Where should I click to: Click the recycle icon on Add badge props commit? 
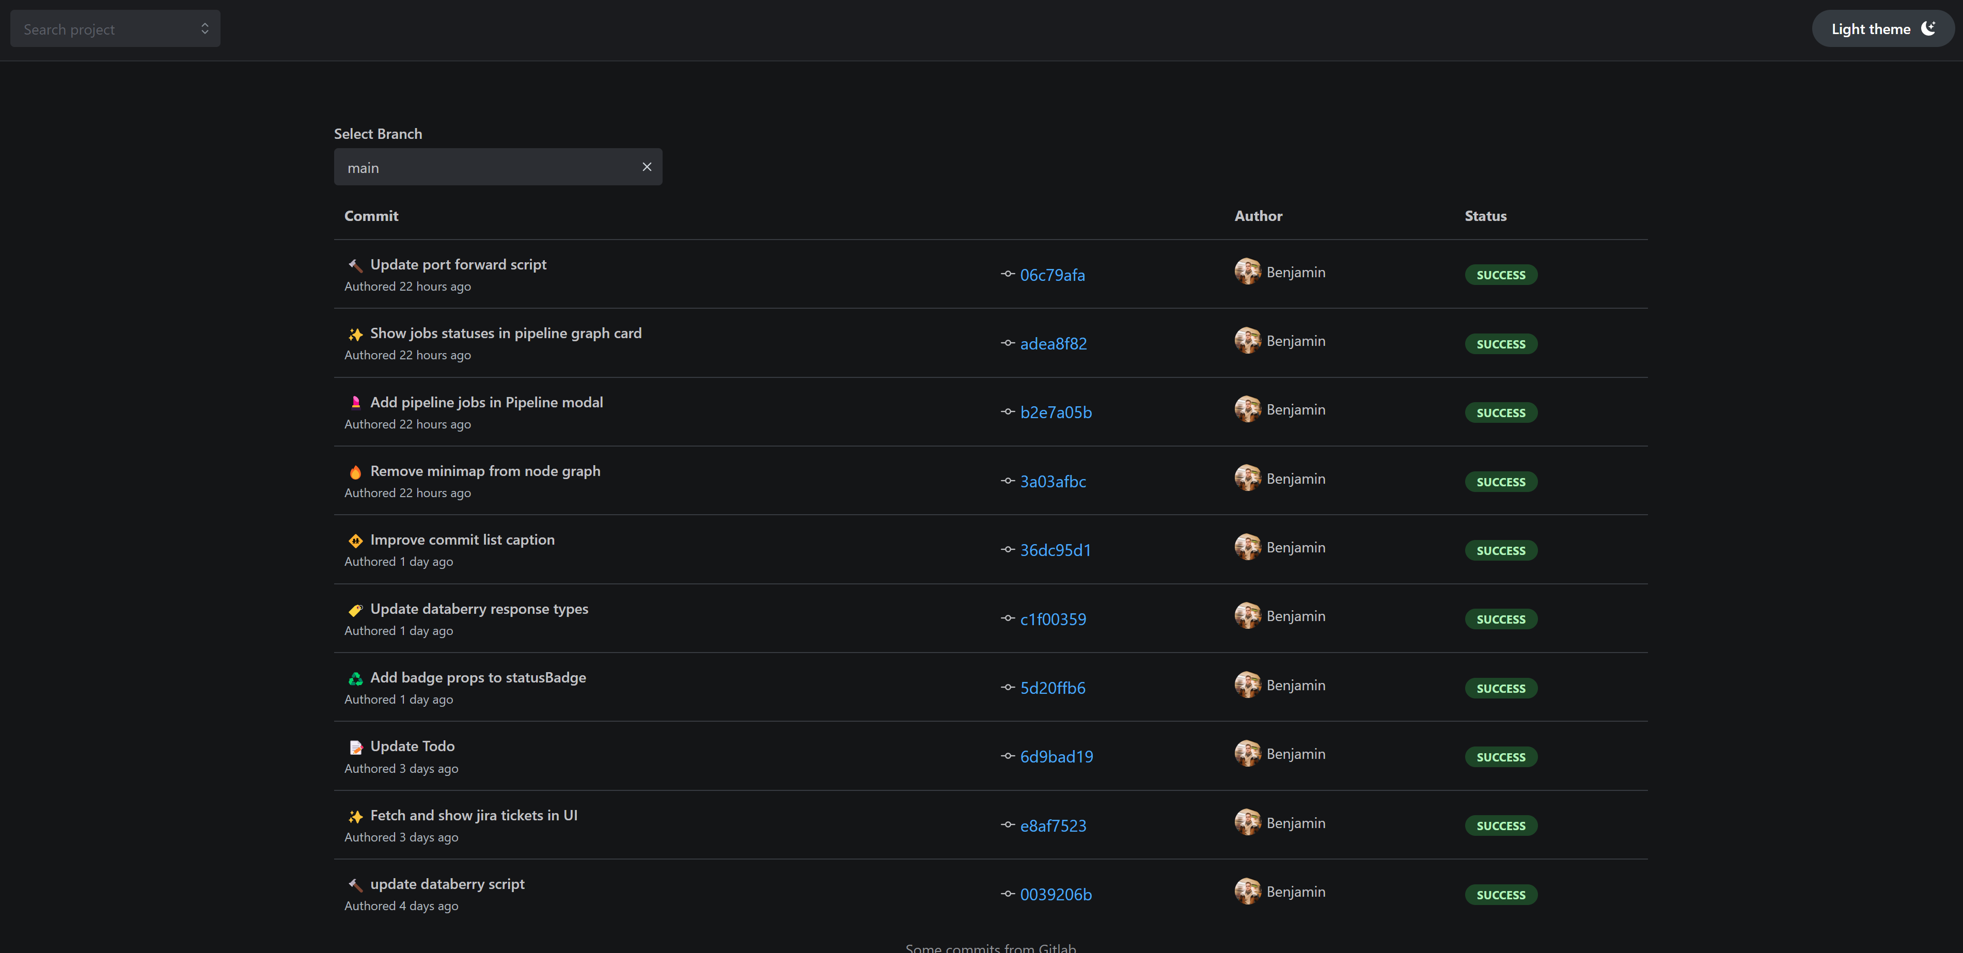coord(355,678)
